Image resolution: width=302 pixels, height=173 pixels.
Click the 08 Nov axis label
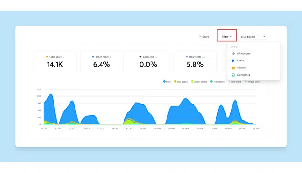(x=185, y=128)
